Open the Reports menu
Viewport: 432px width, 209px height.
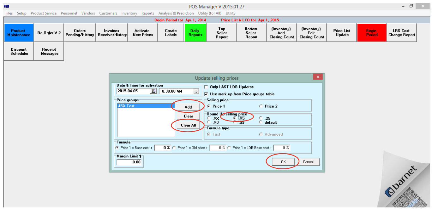coord(148,13)
